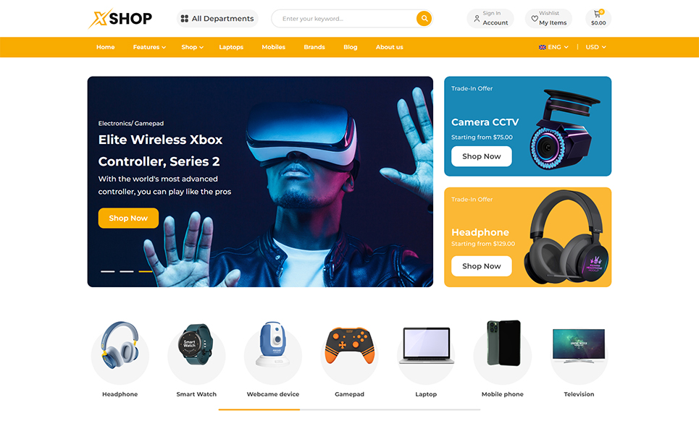Open the Brands menu item
Image resolution: width=699 pixels, height=434 pixels.
[x=314, y=47]
